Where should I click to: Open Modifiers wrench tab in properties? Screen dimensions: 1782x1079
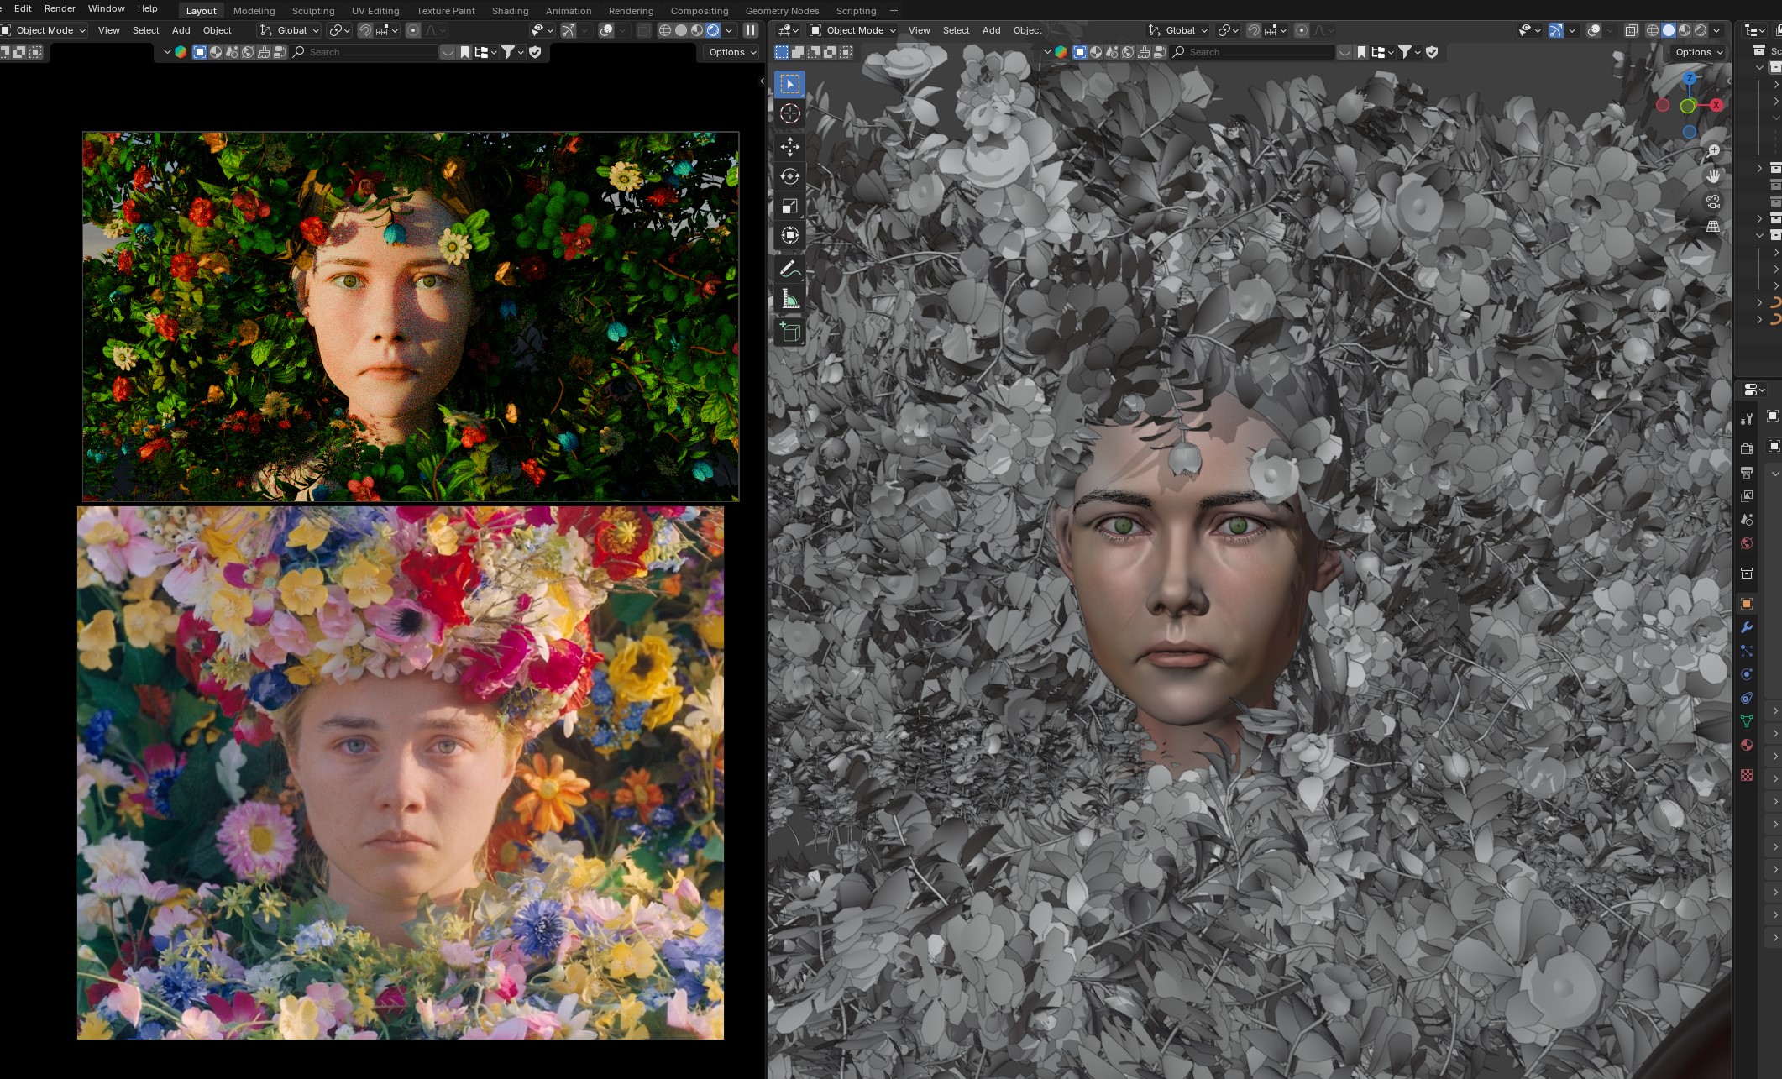click(x=1747, y=627)
